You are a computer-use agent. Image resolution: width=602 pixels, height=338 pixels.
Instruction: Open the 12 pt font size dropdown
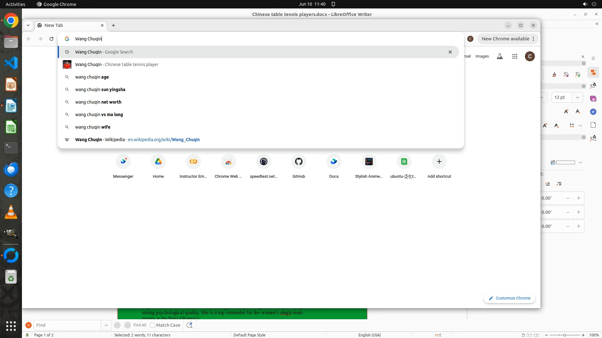(577, 97)
